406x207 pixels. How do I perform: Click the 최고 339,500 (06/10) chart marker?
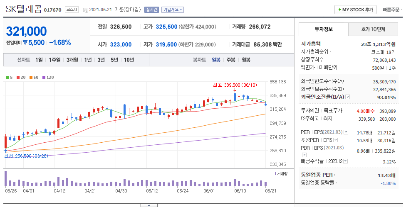click(235, 85)
